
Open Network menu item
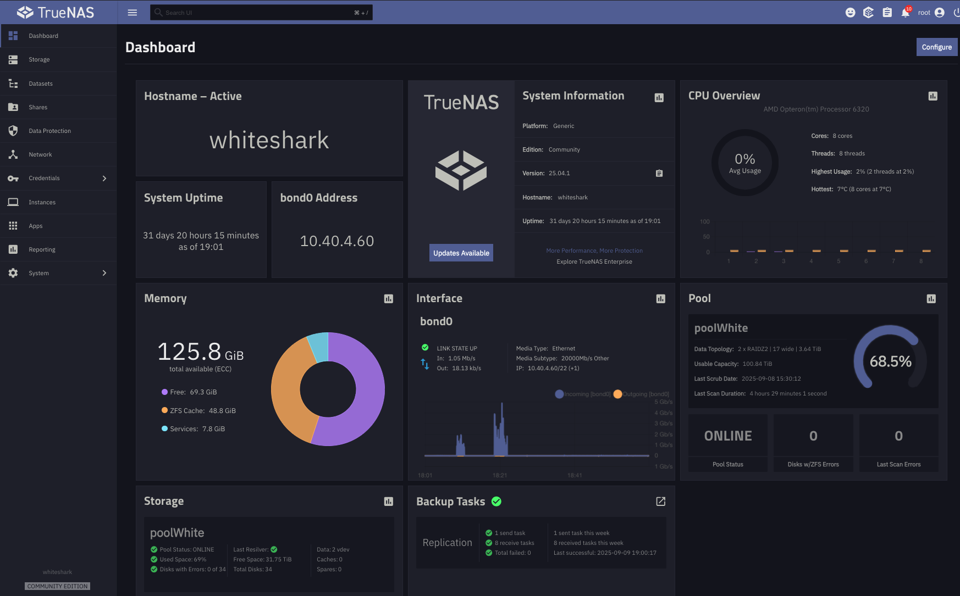click(x=58, y=154)
